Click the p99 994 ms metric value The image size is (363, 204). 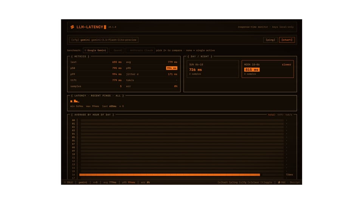tap(117, 74)
